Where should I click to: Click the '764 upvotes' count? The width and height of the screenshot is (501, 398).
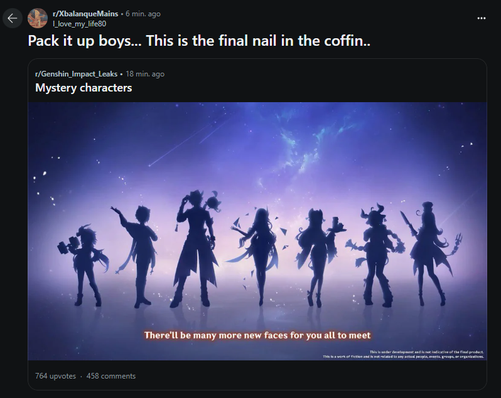(x=56, y=376)
